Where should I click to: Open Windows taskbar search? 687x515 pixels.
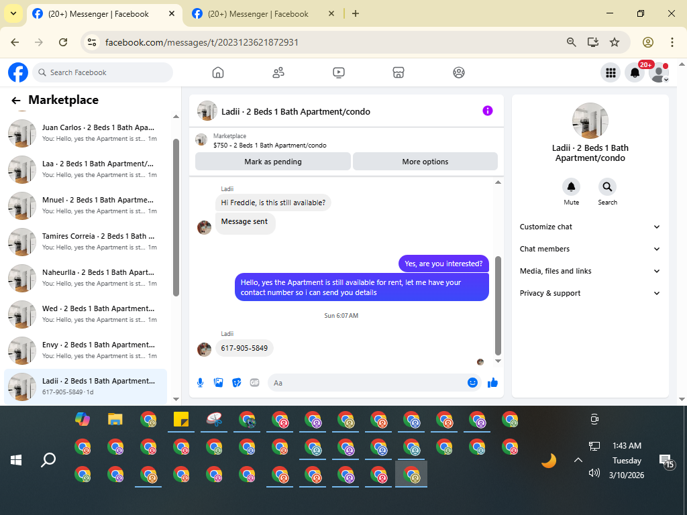click(48, 460)
